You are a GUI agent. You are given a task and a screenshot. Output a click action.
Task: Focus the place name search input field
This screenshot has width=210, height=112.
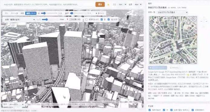tap(48, 5)
